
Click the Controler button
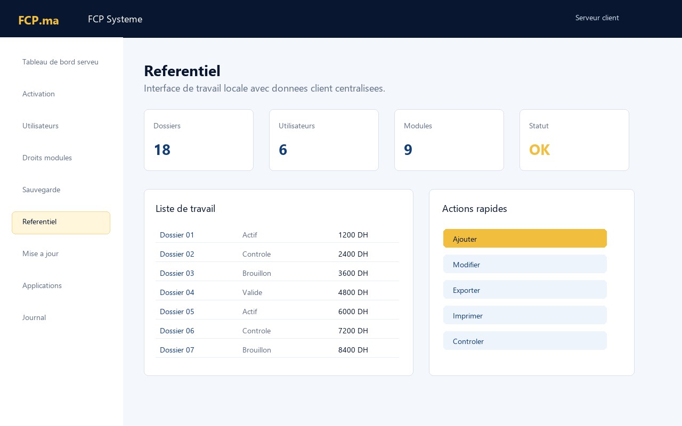(x=525, y=341)
